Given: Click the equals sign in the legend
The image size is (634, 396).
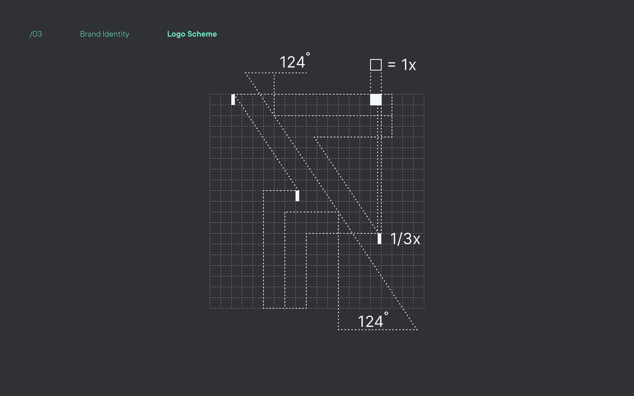Looking at the screenshot, I should (x=392, y=65).
